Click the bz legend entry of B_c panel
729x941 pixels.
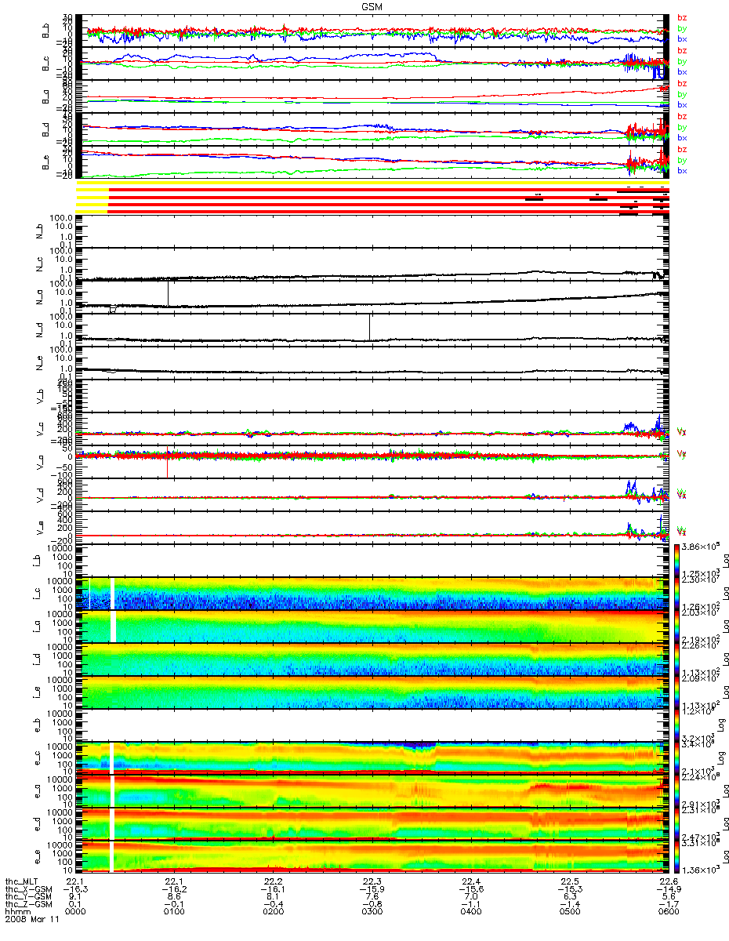click(681, 50)
